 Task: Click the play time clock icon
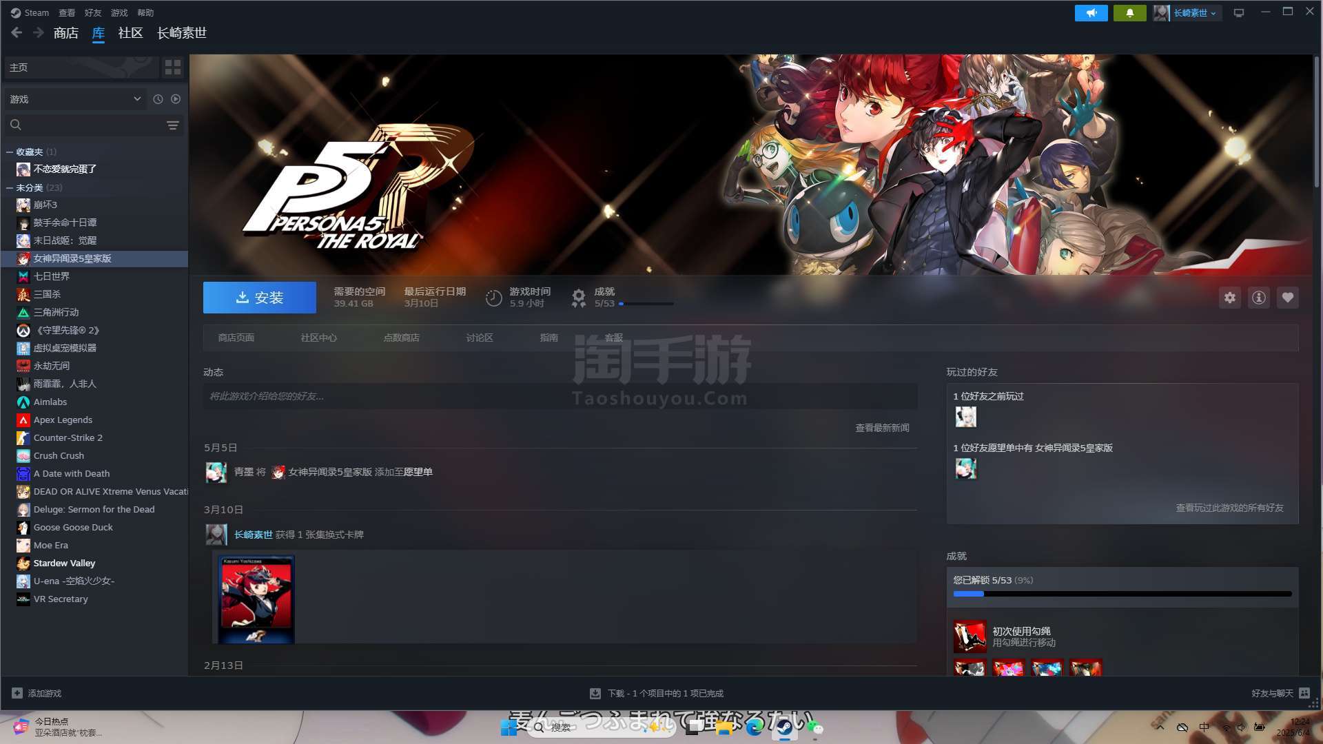click(x=493, y=298)
